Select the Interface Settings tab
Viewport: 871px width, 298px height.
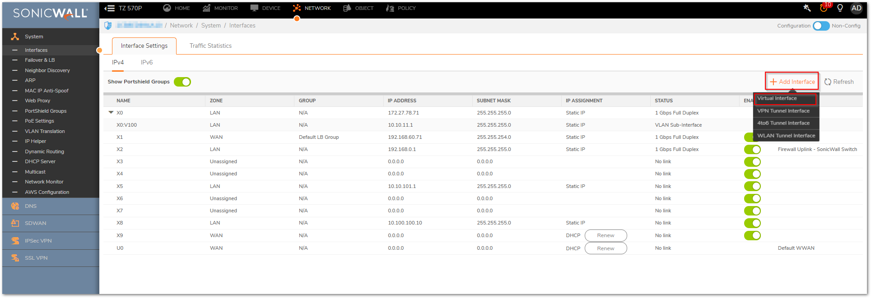click(x=144, y=46)
